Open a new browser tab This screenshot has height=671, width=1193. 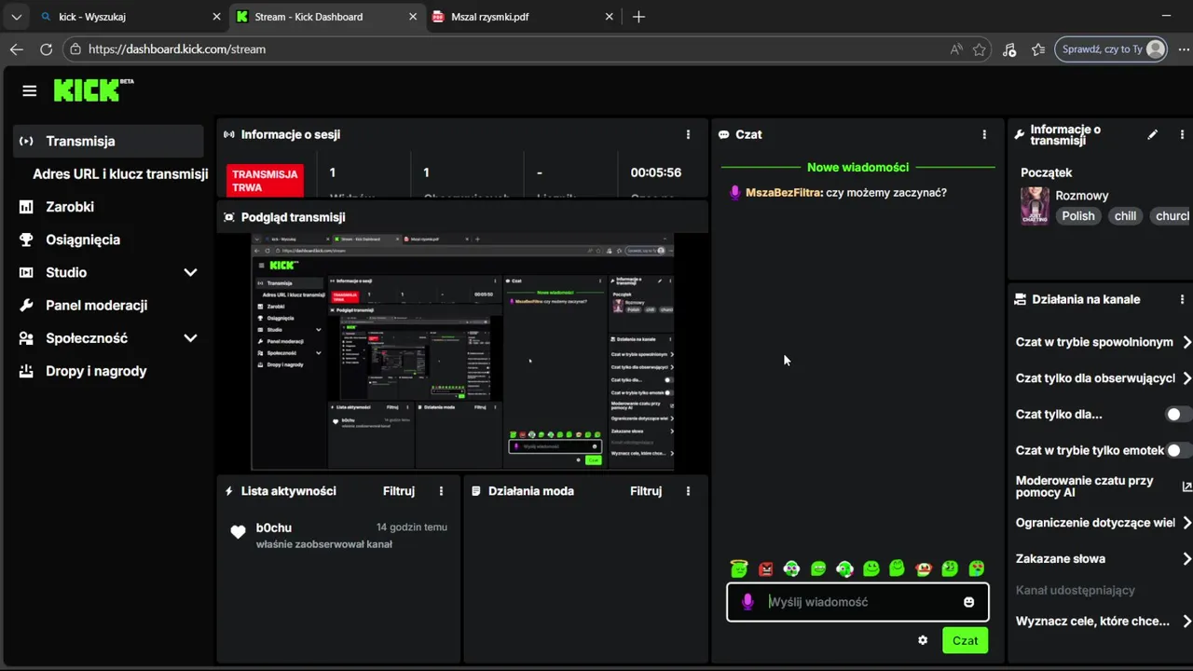coord(638,17)
